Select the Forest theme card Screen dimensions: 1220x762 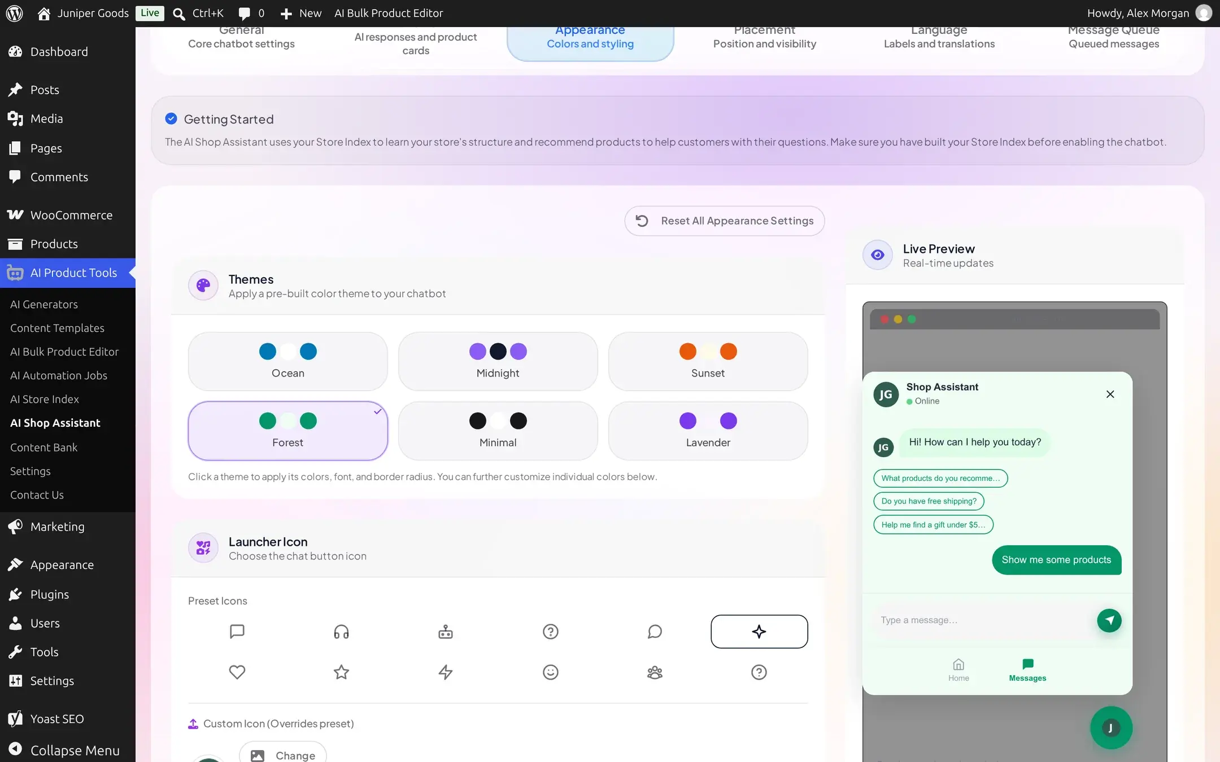[x=288, y=431]
